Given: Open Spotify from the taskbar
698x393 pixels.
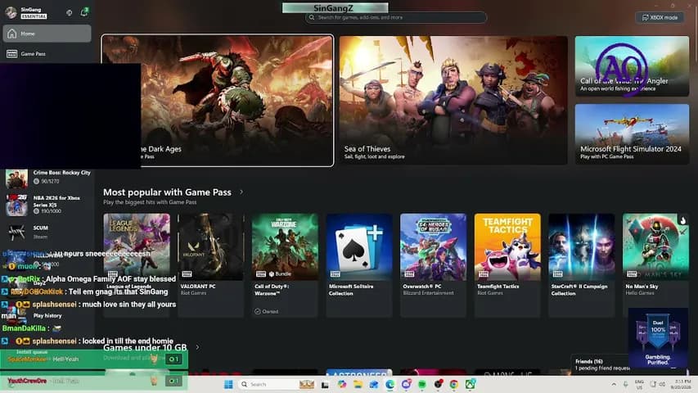Looking at the screenshot, I should pyautogui.click(x=422, y=384).
